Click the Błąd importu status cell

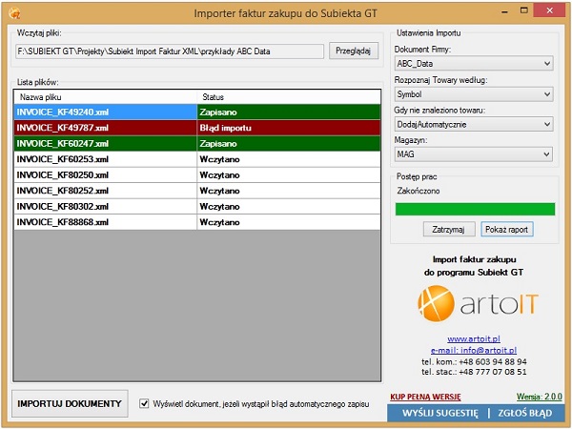click(289, 128)
